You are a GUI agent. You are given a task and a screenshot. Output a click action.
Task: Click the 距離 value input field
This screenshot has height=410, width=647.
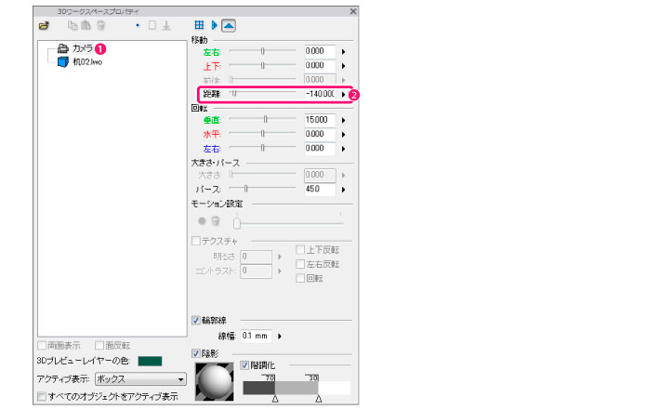coord(319,94)
